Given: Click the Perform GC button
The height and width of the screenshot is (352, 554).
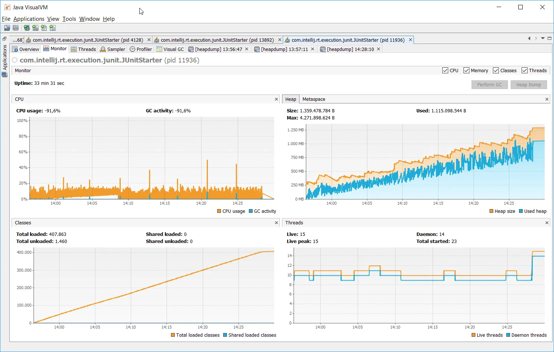Looking at the screenshot, I should (x=490, y=85).
